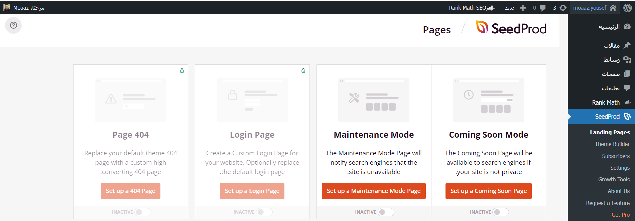
Task: Click the WordPress logo in admin bar
Action: click(628, 8)
